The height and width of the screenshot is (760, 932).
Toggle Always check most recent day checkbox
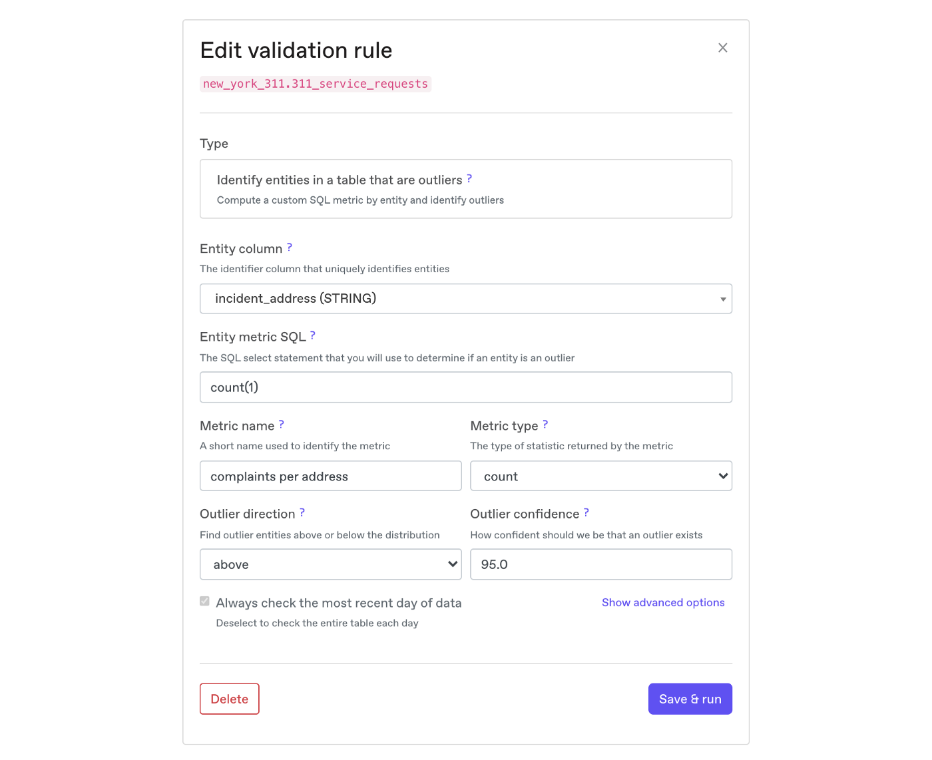[205, 602]
